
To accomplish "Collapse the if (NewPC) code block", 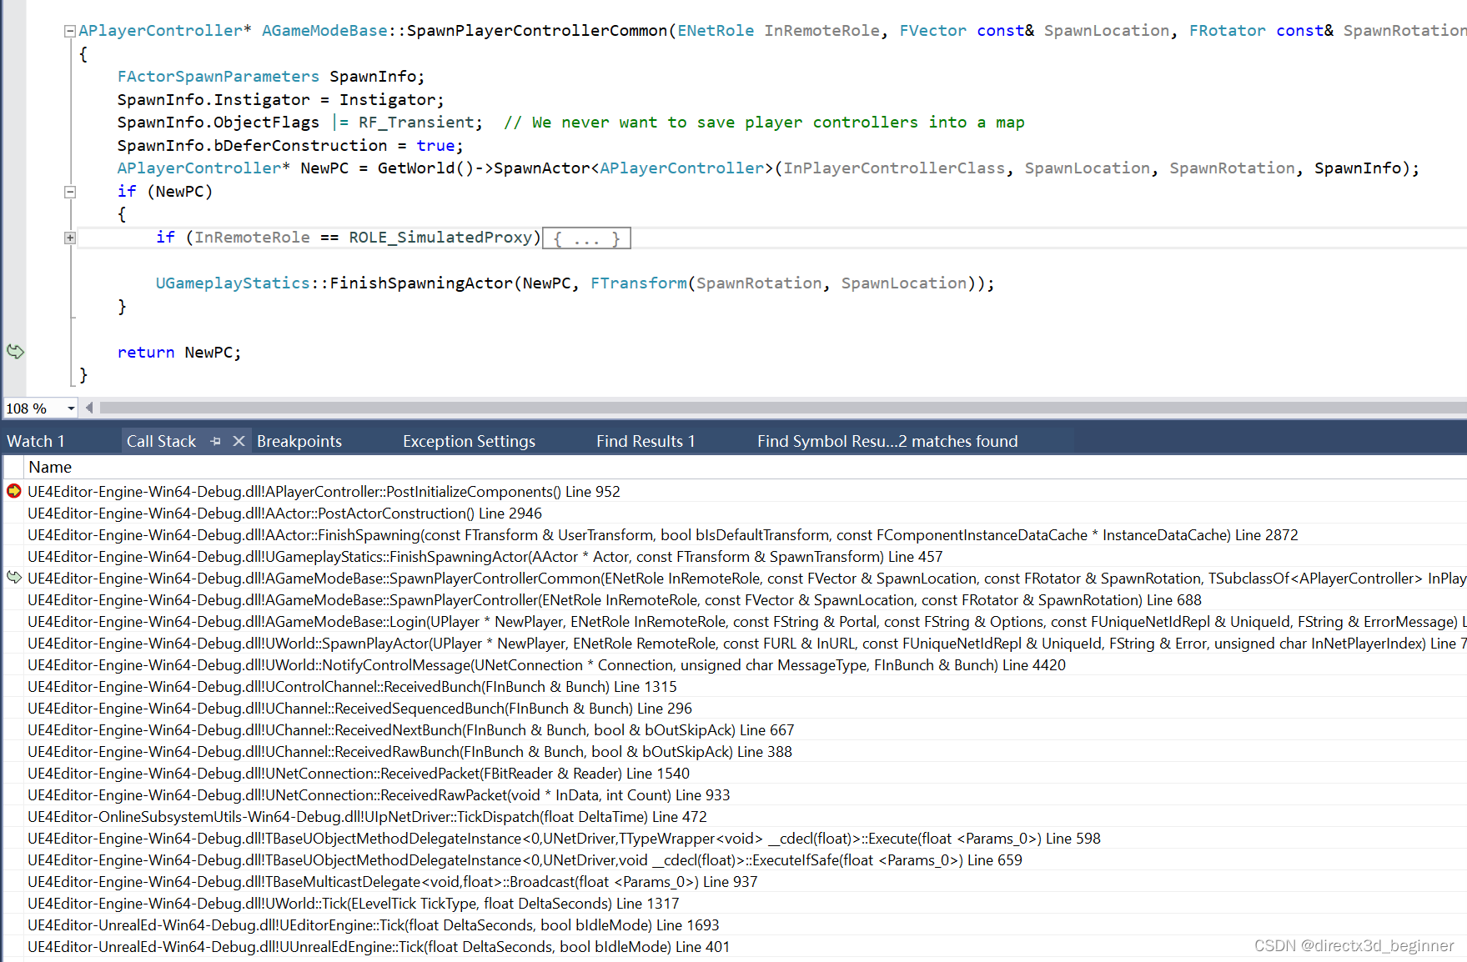I will (x=70, y=192).
